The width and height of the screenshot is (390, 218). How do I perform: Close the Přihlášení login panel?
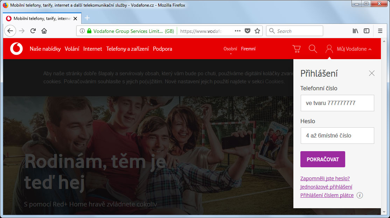(371, 73)
